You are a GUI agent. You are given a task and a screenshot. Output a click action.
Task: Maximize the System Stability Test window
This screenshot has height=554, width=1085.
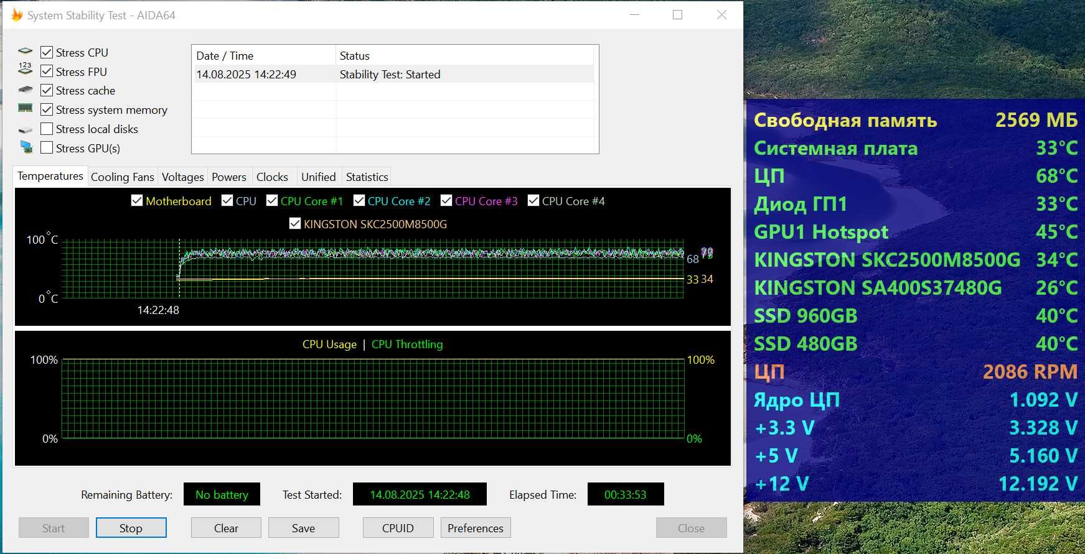pyautogui.click(x=678, y=15)
